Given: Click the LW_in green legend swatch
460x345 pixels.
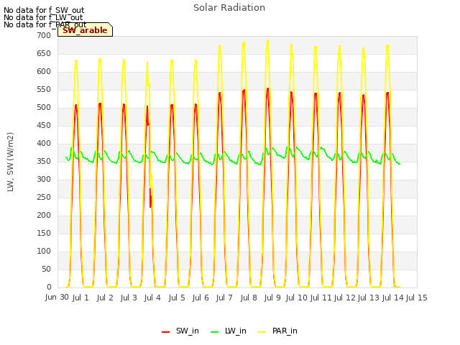Looking at the screenshot, I should (x=215, y=332).
